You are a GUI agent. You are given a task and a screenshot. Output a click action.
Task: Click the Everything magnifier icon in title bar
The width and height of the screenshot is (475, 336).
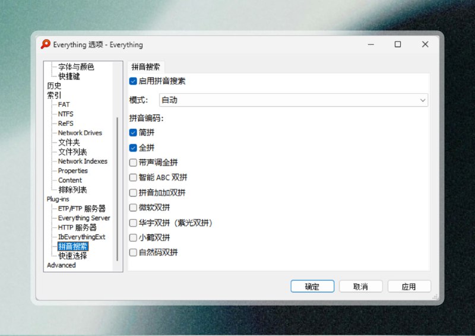[46, 45]
